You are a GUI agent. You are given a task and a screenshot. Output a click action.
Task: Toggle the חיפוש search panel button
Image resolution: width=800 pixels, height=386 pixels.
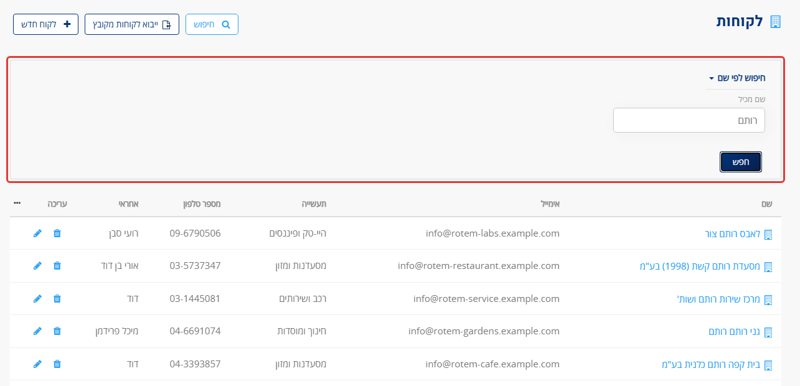coord(212,24)
